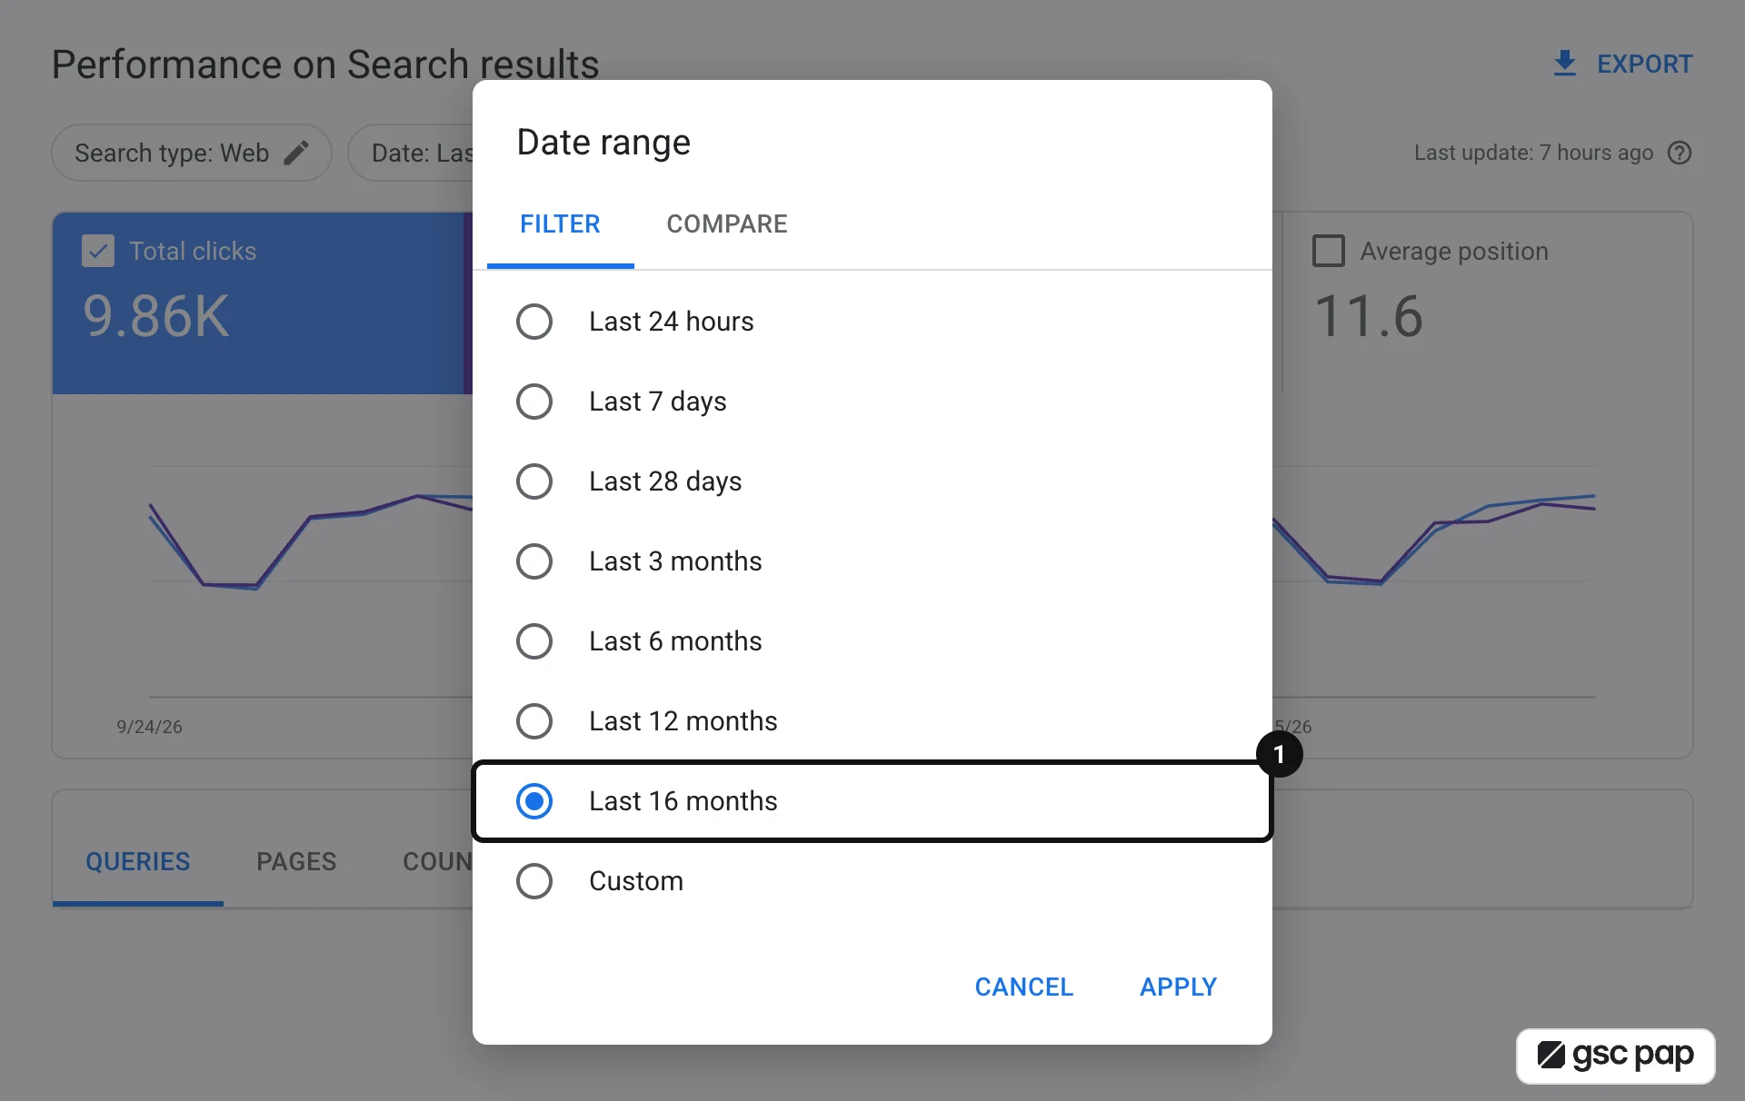Click the 11.6 average position value
This screenshot has height=1101, width=1745.
click(x=1369, y=316)
